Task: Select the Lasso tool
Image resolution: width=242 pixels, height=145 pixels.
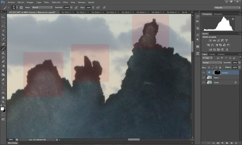Action: pos(3,26)
